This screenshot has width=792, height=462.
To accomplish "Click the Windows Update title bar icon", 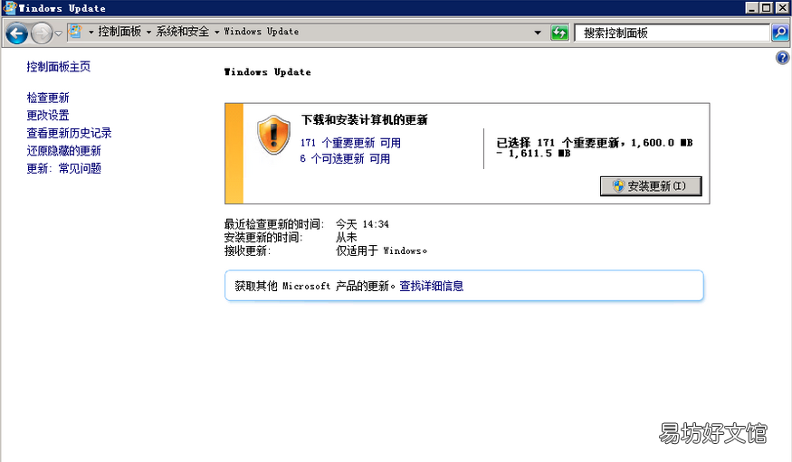I will [x=10, y=7].
